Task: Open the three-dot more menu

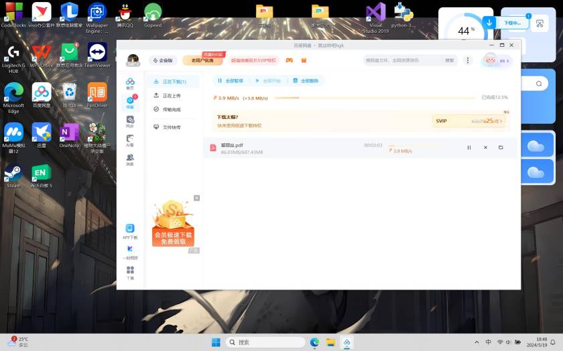Action: [468, 61]
